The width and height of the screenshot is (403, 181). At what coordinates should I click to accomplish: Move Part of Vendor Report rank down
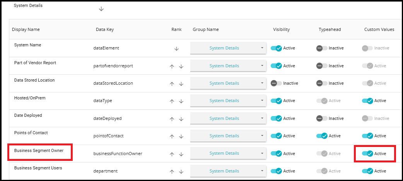pyautogui.click(x=181, y=66)
